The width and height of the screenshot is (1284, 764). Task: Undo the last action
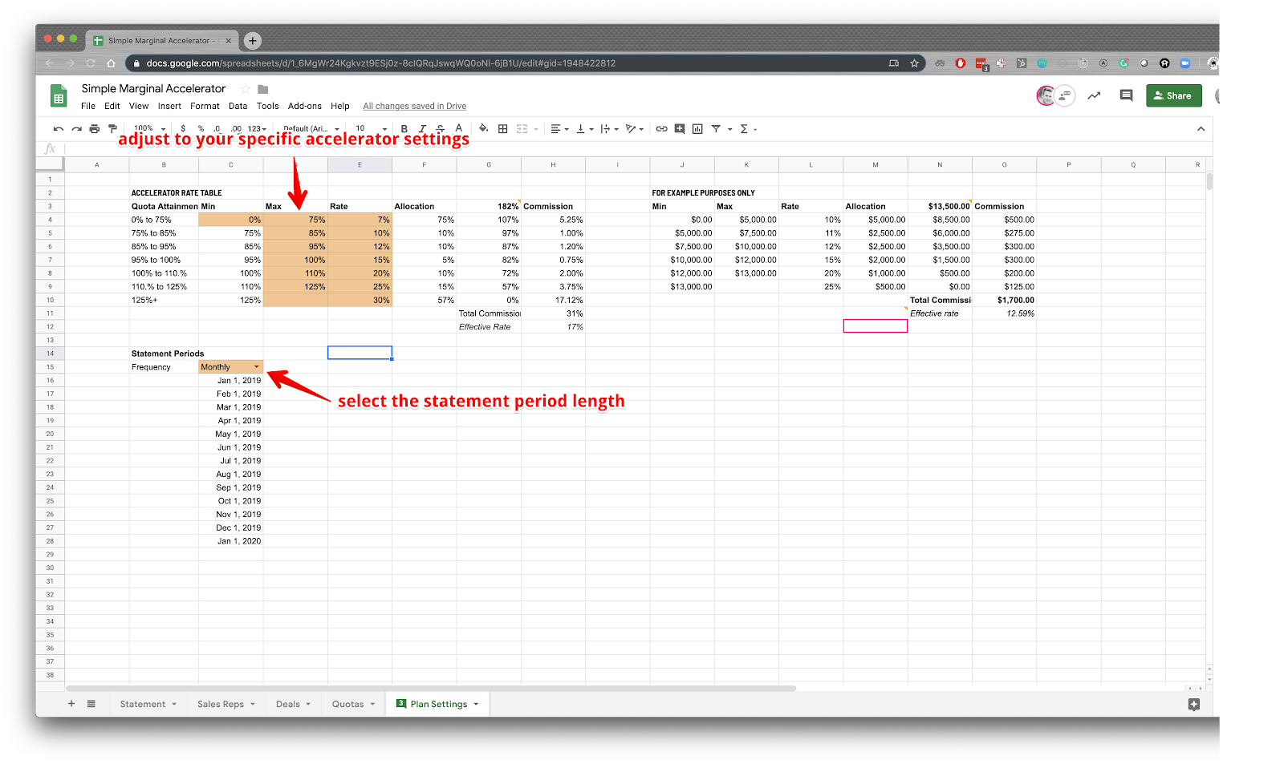click(x=56, y=128)
